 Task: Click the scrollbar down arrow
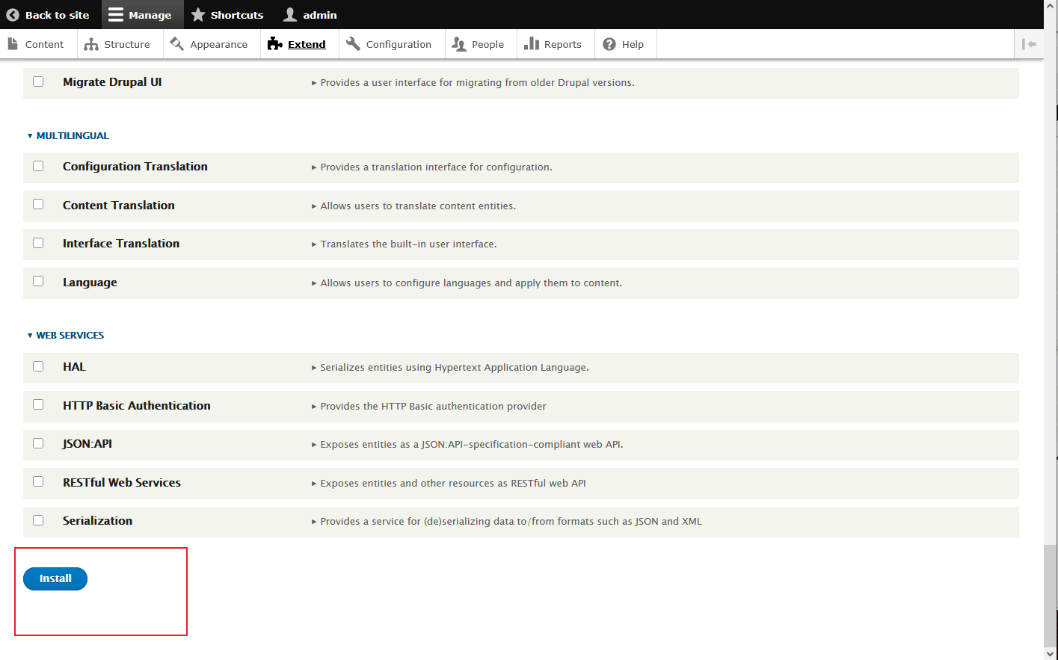[1051, 654]
